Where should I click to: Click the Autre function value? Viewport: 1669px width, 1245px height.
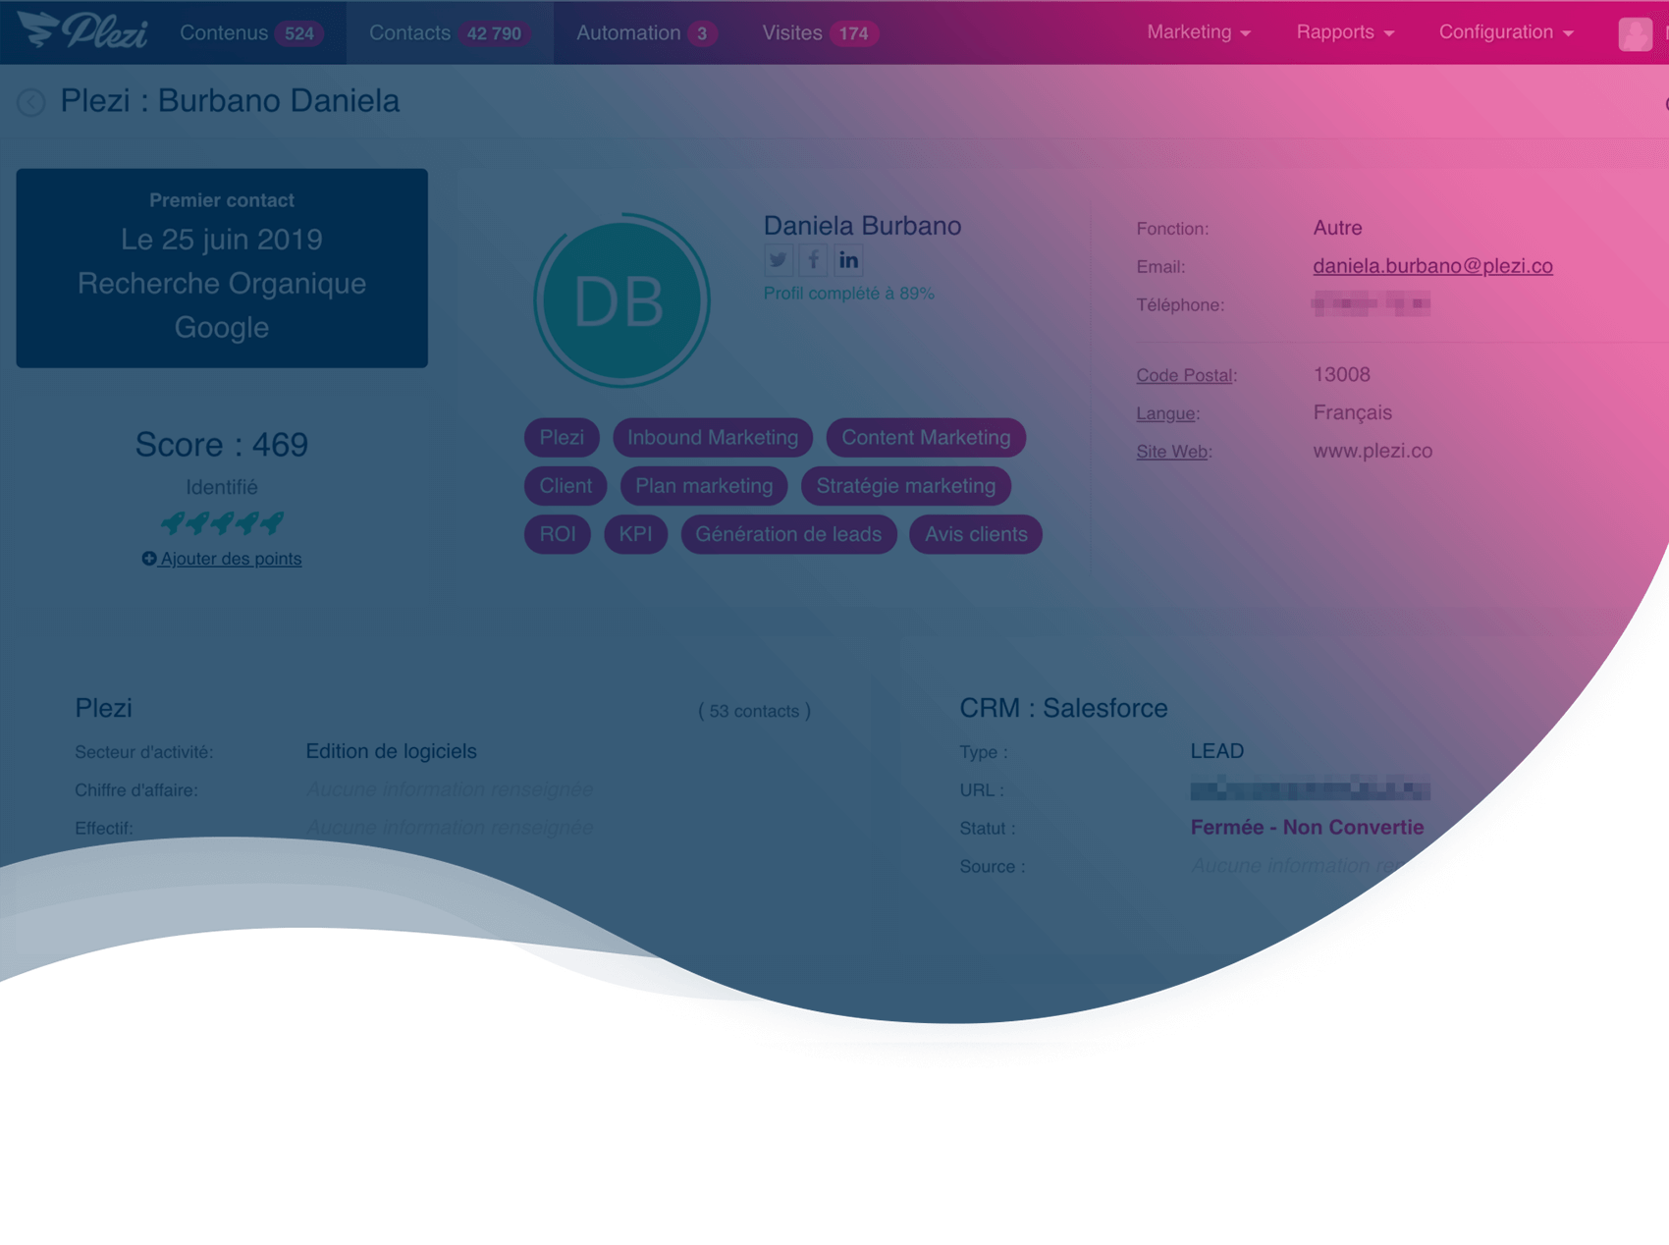(1337, 228)
